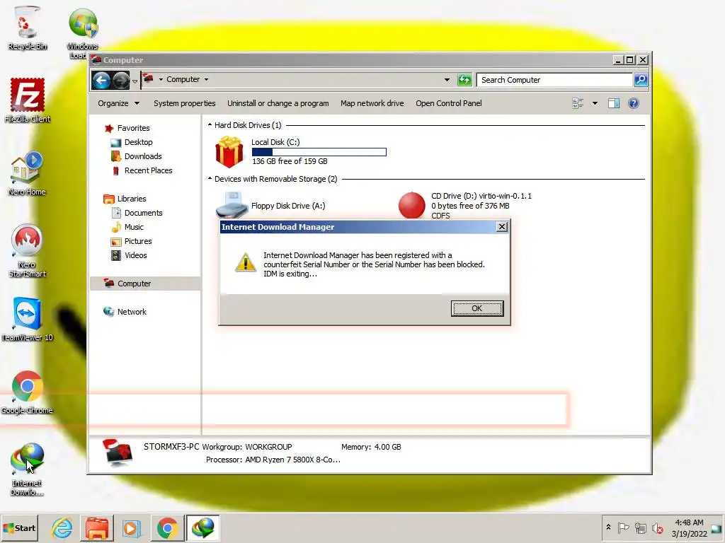Select Downloads in navigation pane
Image resolution: width=725 pixels, height=543 pixels.
[143, 156]
